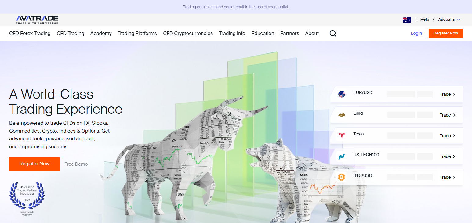Click Trade for BTC/USD
The width and height of the screenshot is (472, 223).
(445, 177)
